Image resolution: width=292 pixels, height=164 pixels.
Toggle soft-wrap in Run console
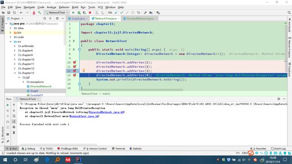coord(14,116)
